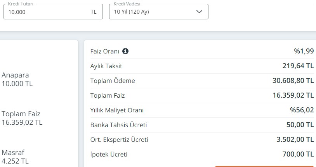Viewport: 316px width, 167px height.
Task: Click the Toplam Ödeme row label
Action: pyautogui.click(x=113, y=81)
